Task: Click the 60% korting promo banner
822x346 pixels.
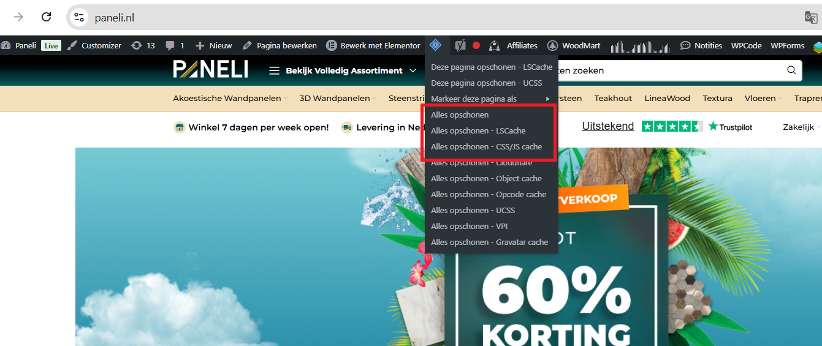Action: coord(449,247)
